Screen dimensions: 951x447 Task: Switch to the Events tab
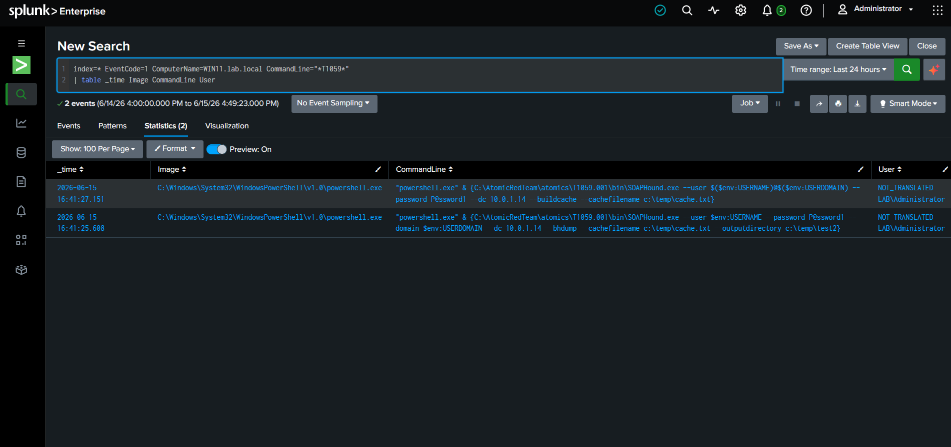pos(68,126)
